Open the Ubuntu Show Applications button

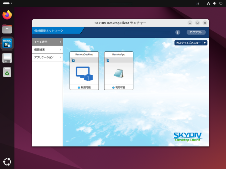click(7, 162)
